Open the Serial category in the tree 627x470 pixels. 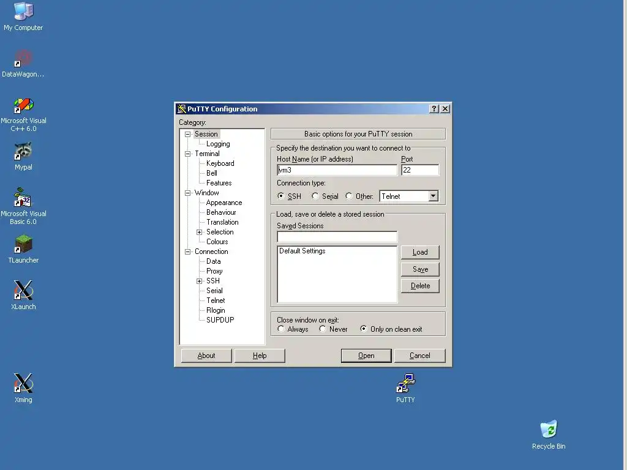[214, 291]
